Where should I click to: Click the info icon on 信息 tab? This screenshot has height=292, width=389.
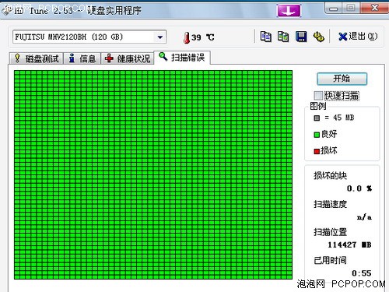pyautogui.click(x=72, y=58)
